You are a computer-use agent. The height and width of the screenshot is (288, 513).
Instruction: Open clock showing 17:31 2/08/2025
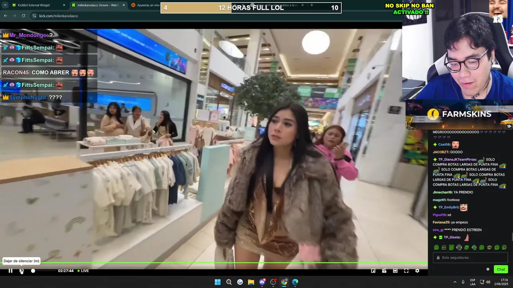[x=501, y=282]
